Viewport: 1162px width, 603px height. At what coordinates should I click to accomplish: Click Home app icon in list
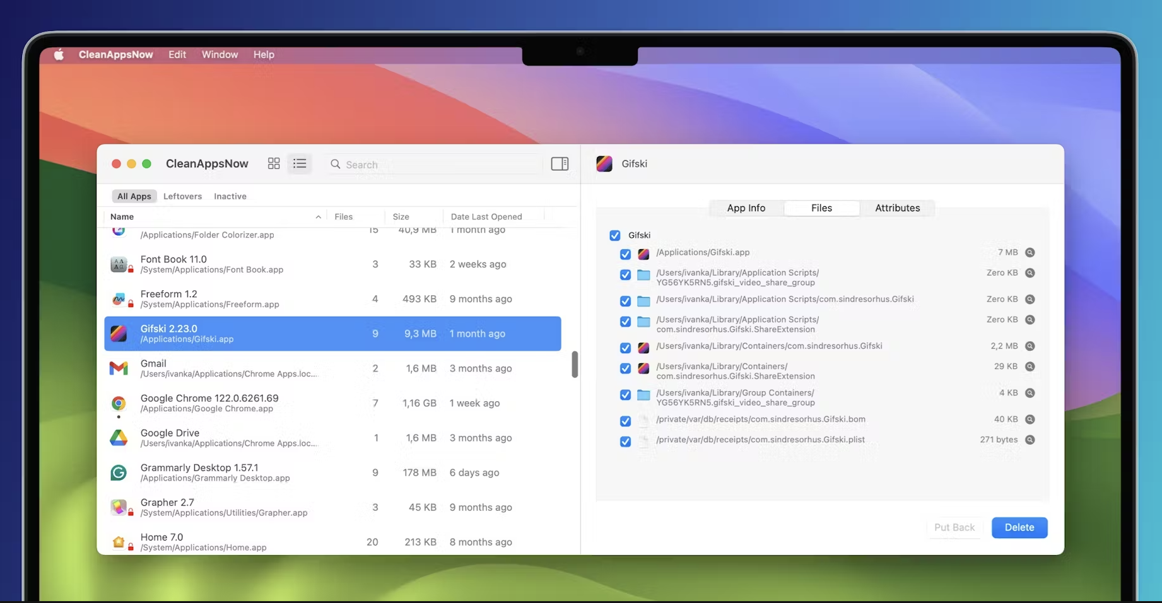[119, 542]
